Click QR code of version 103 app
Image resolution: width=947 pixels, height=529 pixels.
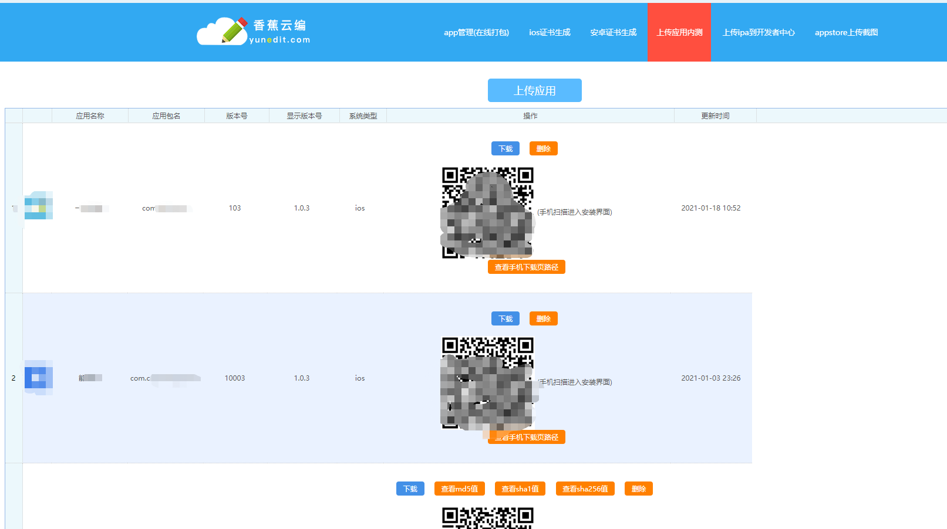(487, 212)
